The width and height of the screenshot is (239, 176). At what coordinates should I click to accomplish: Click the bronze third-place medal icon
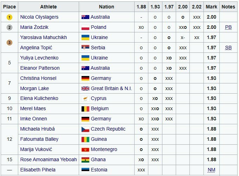[9, 43]
